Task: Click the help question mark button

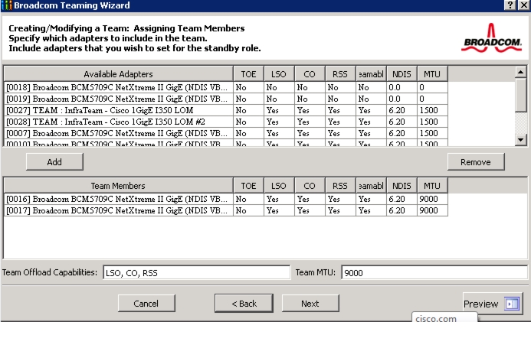Action: (510, 5)
